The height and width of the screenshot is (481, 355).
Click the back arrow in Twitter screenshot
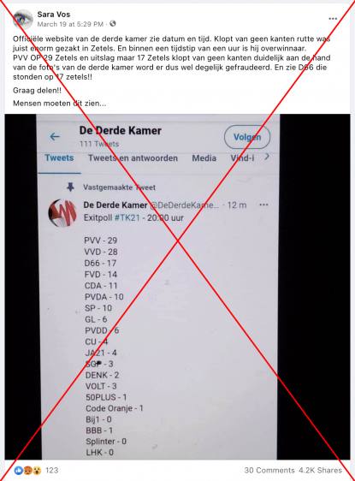pos(55,136)
